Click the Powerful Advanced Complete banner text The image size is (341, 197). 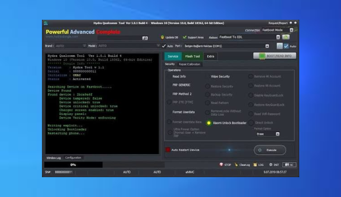(x=83, y=32)
